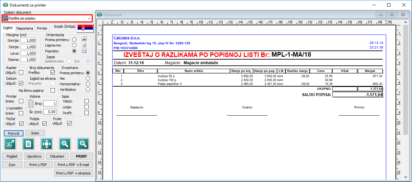Switch to the Napomena tab

[x=25, y=28]
